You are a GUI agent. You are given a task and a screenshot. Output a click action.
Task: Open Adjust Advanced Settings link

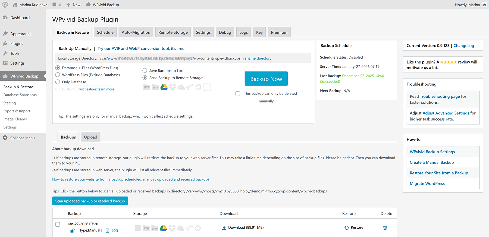pyautogui.click(x=446, y=113)
